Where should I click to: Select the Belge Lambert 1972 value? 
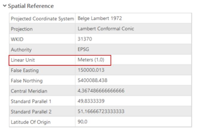coord(96,19)
